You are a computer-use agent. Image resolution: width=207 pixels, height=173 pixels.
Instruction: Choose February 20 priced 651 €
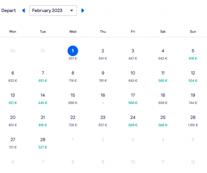tap(13, 121)
